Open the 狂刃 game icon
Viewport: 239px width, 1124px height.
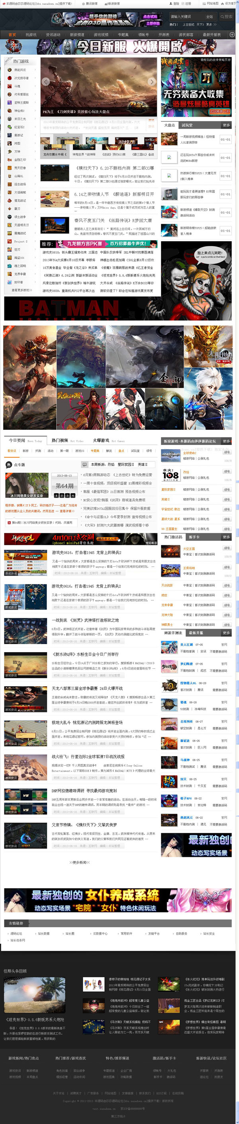click(10, 250)
